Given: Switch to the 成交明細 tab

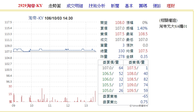Looking at the screenshot, I should (x=75, y=6).
